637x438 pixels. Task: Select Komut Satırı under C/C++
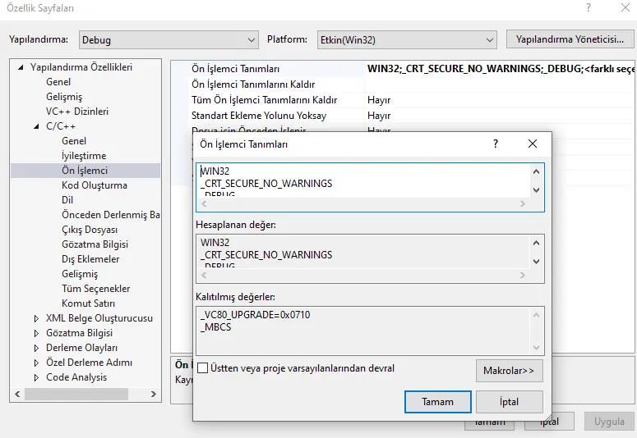click(x=89, y=303)
